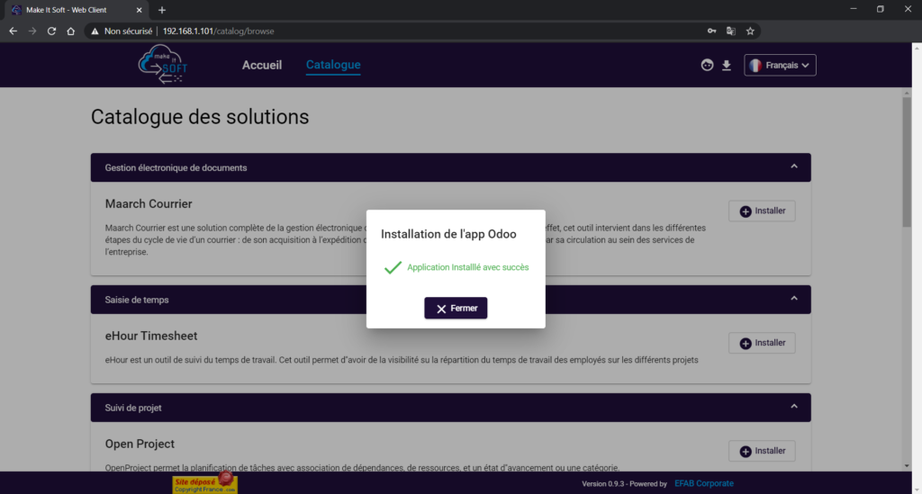Click the Maarch Courrier title
This screenshot has width=922, height=494.
[x=149, y=204]
